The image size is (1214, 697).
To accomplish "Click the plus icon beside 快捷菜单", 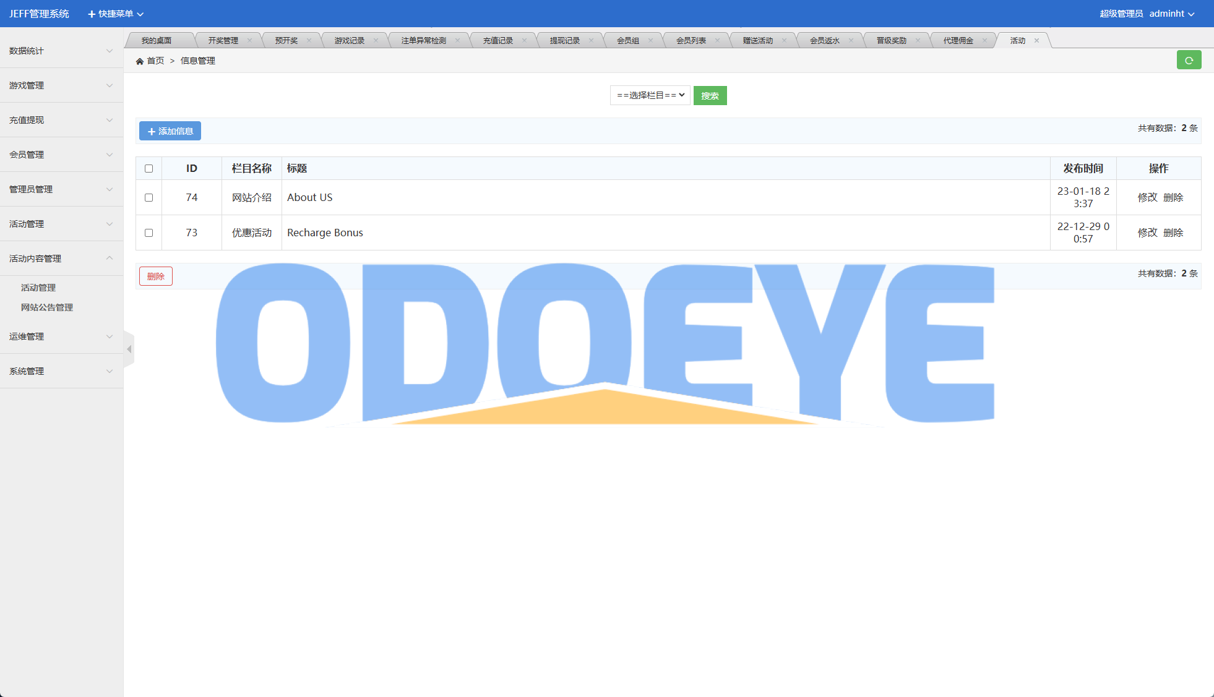I will [x=92, y=14].
